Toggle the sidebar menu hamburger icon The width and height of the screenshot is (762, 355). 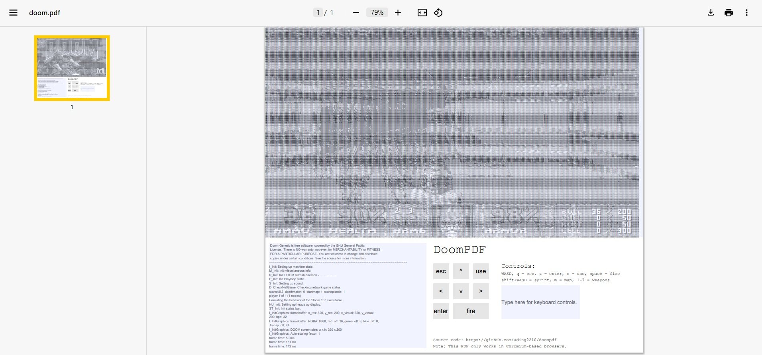(13, 13)
